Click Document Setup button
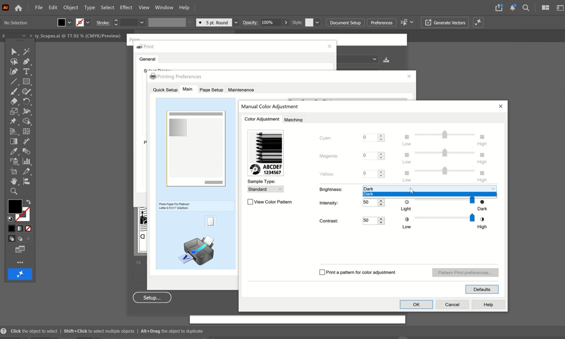Image resolution: width=565 pixels, height=339 pixels. tap(345, 22)
